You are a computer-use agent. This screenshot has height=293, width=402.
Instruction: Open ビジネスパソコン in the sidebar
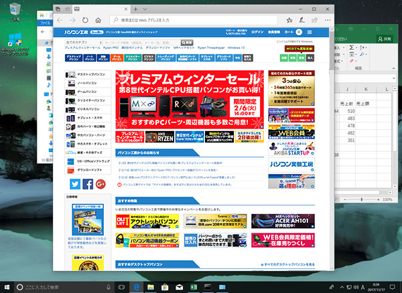coord(88,109)
